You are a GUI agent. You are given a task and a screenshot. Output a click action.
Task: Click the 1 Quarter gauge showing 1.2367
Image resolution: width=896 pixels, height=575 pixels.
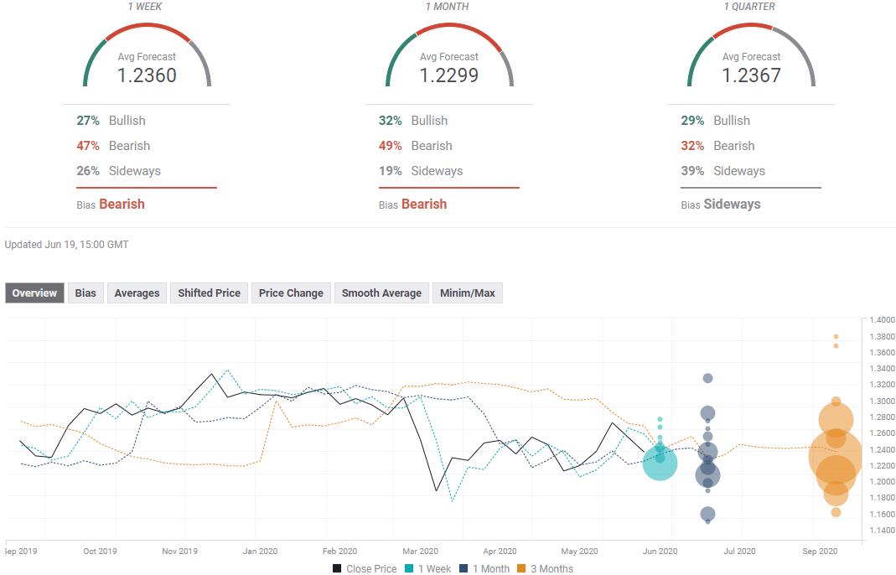pyautogui.click(x=751, y=56)
